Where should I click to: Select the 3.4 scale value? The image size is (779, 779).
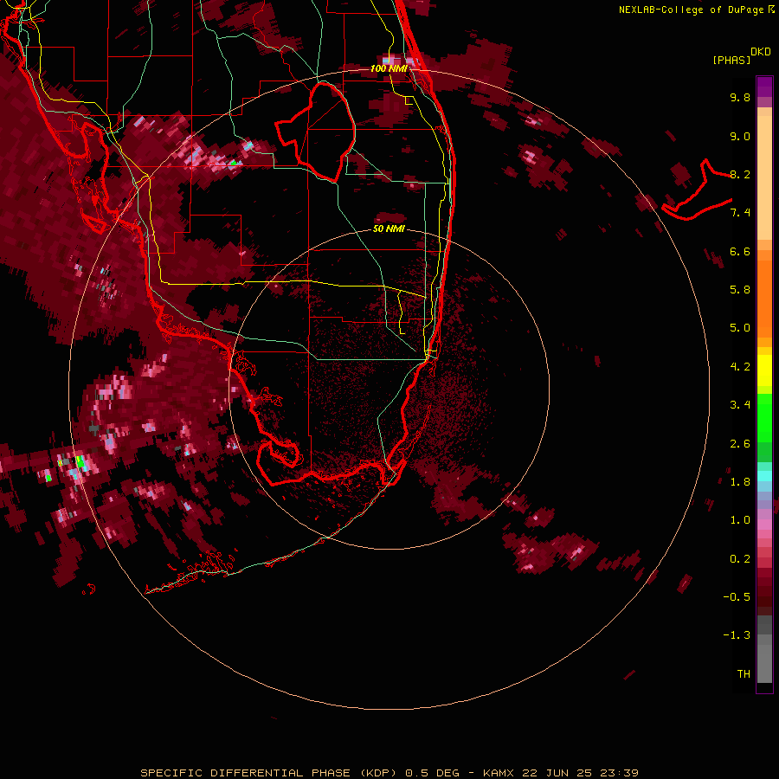[740, 405]
